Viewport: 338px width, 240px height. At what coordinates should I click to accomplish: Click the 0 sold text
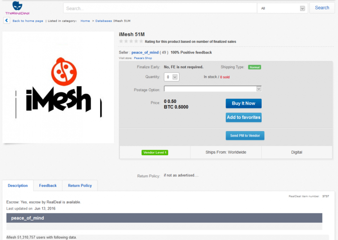225,77
